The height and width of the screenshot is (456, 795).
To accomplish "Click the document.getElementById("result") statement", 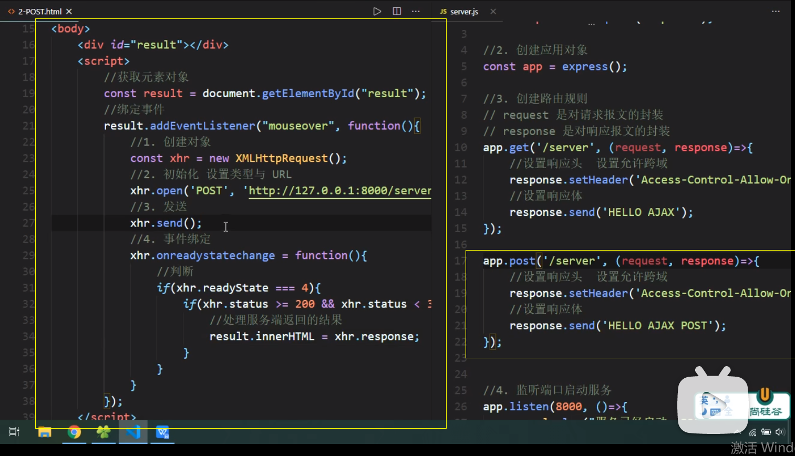I will 314,94.
